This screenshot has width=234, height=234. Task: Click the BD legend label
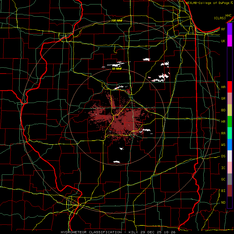(x=223, y=110)
